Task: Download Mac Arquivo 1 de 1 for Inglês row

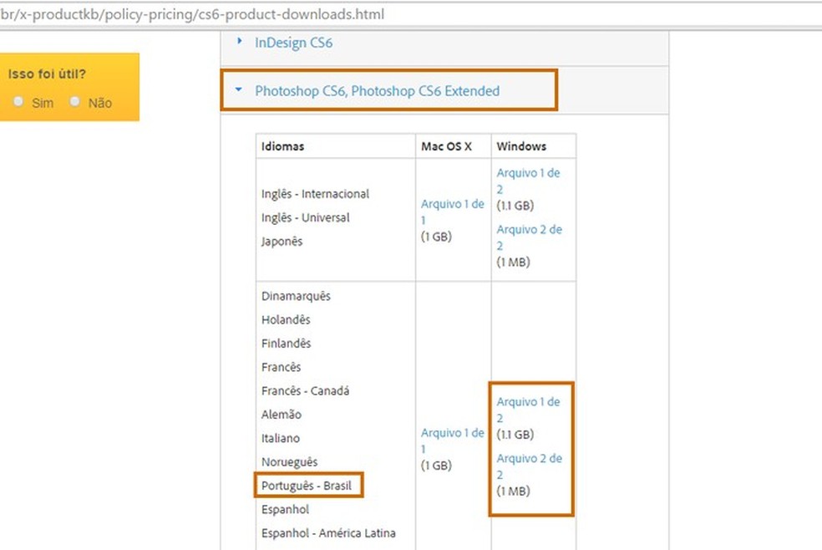Action: [x=453, y=211]
